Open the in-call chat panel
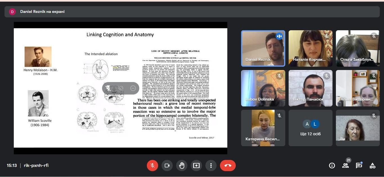Screen dimensions: 384x177 [x=359, y=166]
